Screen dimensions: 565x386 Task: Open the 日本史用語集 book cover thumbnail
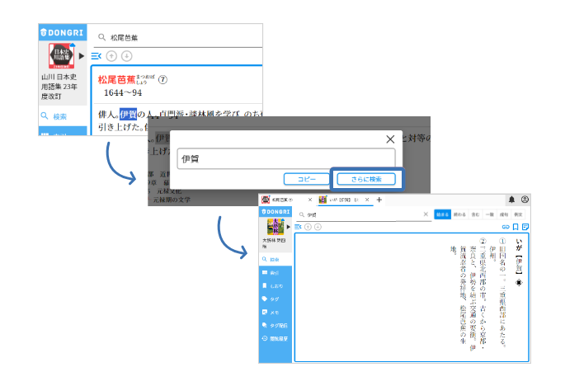click(x=62, y=56)
